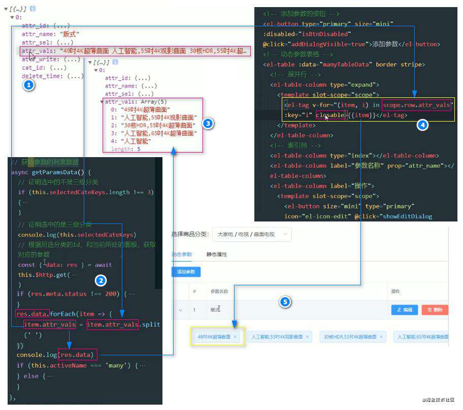Viewport: 463px width, 410px height.
Task: Click the 操作 table column header
Action: [x=395, y=291]
